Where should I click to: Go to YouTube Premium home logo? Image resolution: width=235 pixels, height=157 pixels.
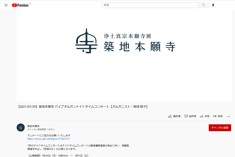click(21, 5)
